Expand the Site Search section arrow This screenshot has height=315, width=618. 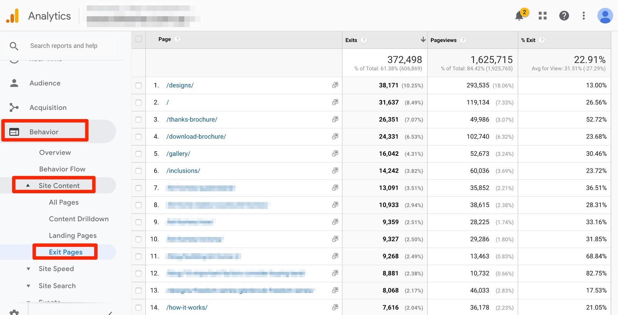28,286
